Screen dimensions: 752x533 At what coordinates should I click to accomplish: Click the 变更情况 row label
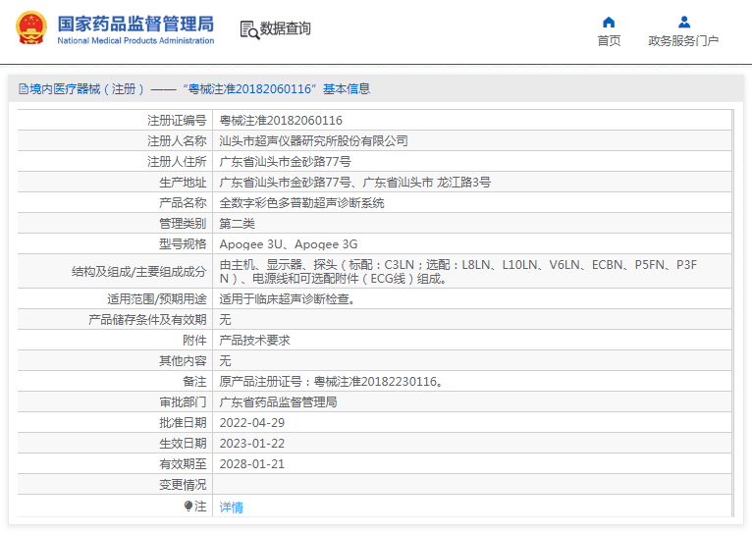tap(183, 485)
